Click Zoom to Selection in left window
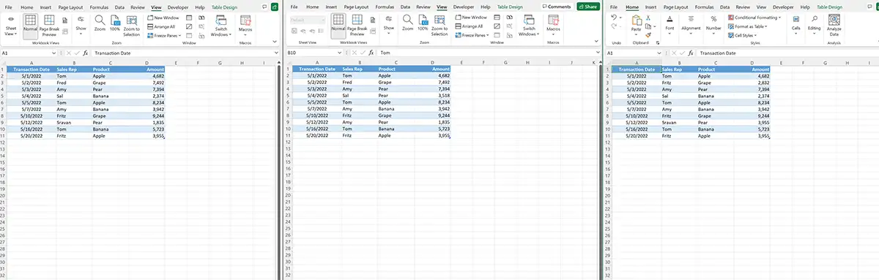The height and width of the screenshot is (280, 879). pos(131,26)
